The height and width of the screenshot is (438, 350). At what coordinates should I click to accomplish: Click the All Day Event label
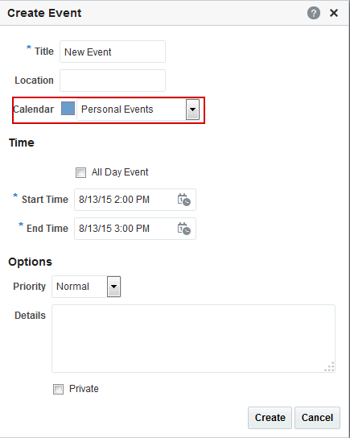(x=120, y=172)
